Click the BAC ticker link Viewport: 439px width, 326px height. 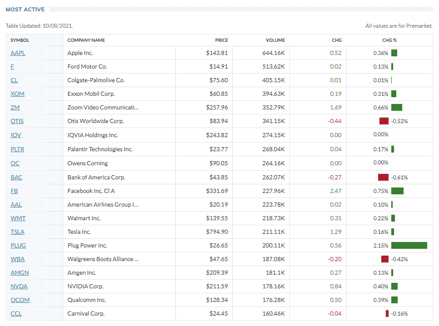coord(16,178)
